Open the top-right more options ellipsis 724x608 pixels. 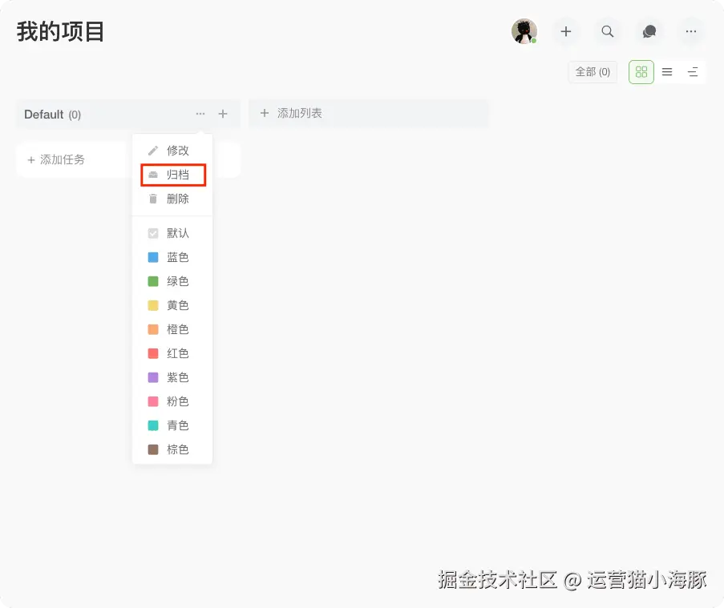(x=691, y=31)
